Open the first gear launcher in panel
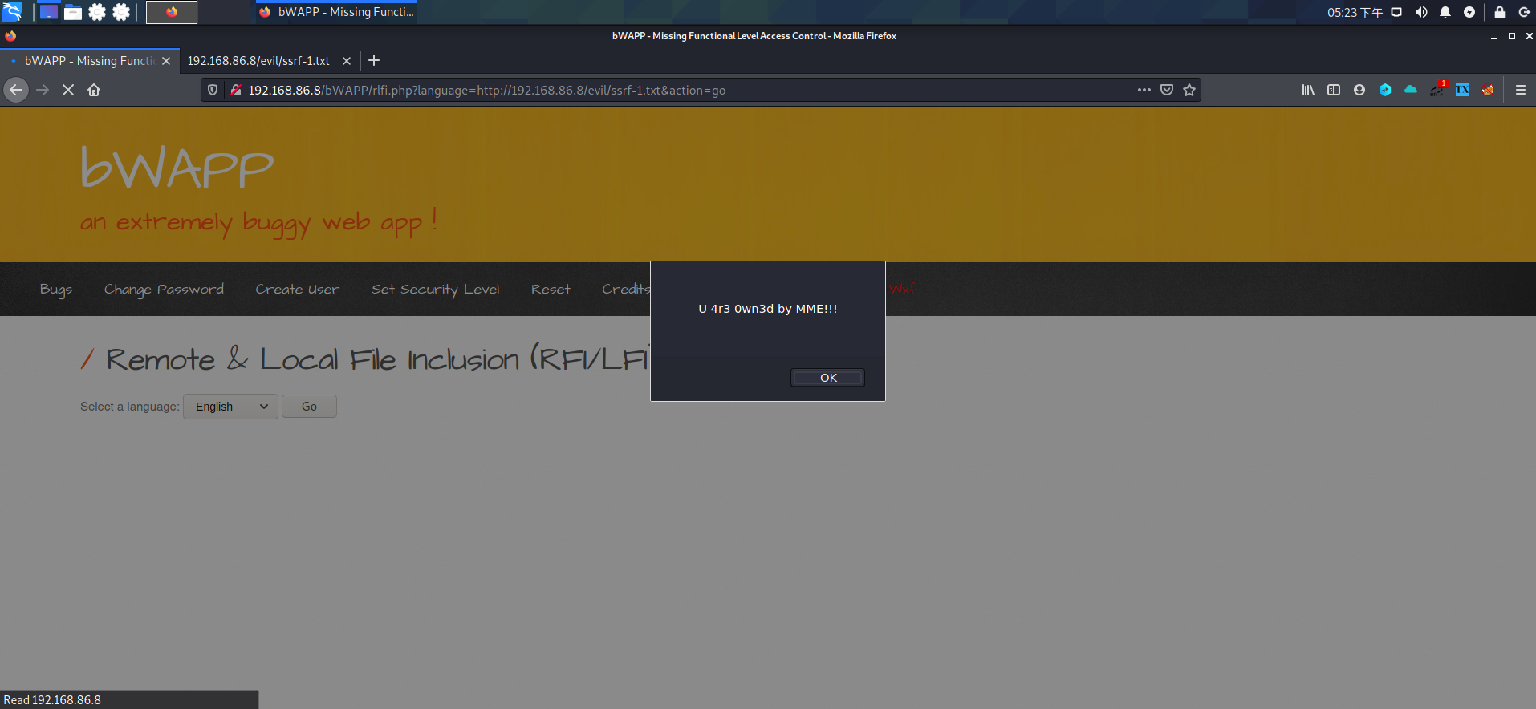The image size is (1536, 709). tap(97, 12)
